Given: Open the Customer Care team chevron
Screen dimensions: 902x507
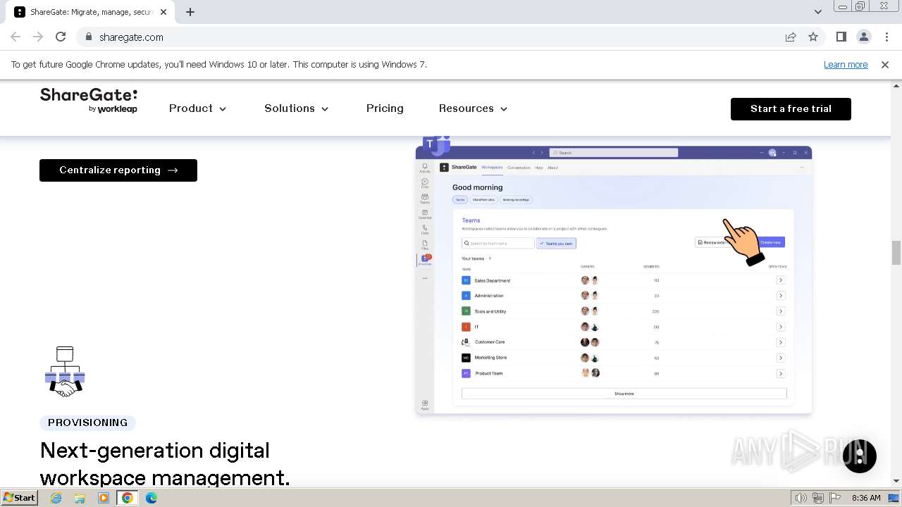Looking at the screenshot, I should 781,342.
